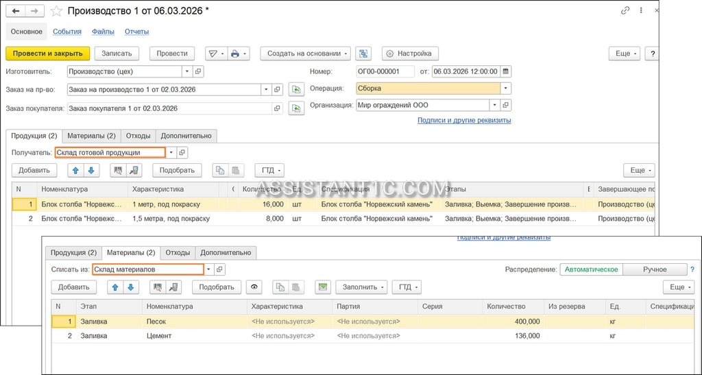Move material row down in Материалы toolbar

(x=130, y=287)
